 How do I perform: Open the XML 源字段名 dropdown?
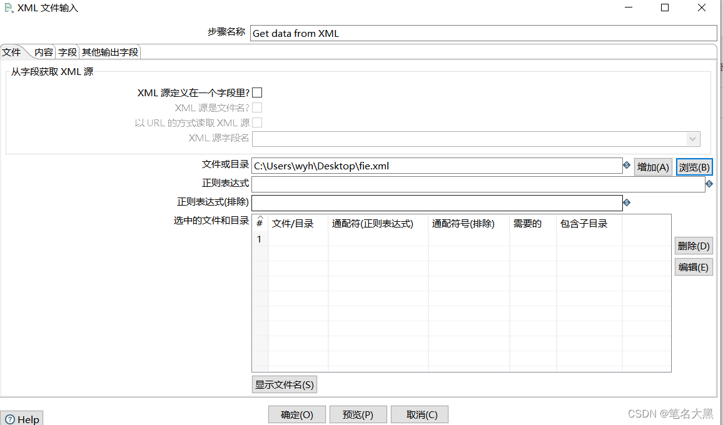pyautogui.click(x=692, y=139)
